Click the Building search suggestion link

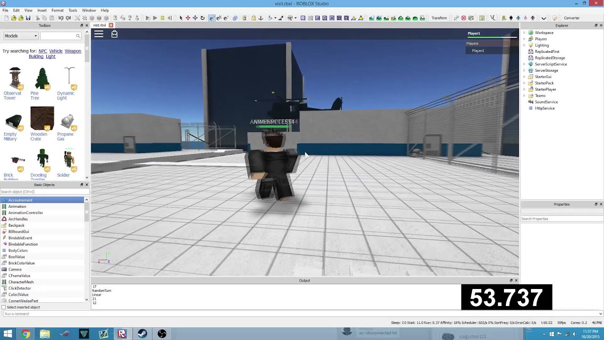coord(36,57)
